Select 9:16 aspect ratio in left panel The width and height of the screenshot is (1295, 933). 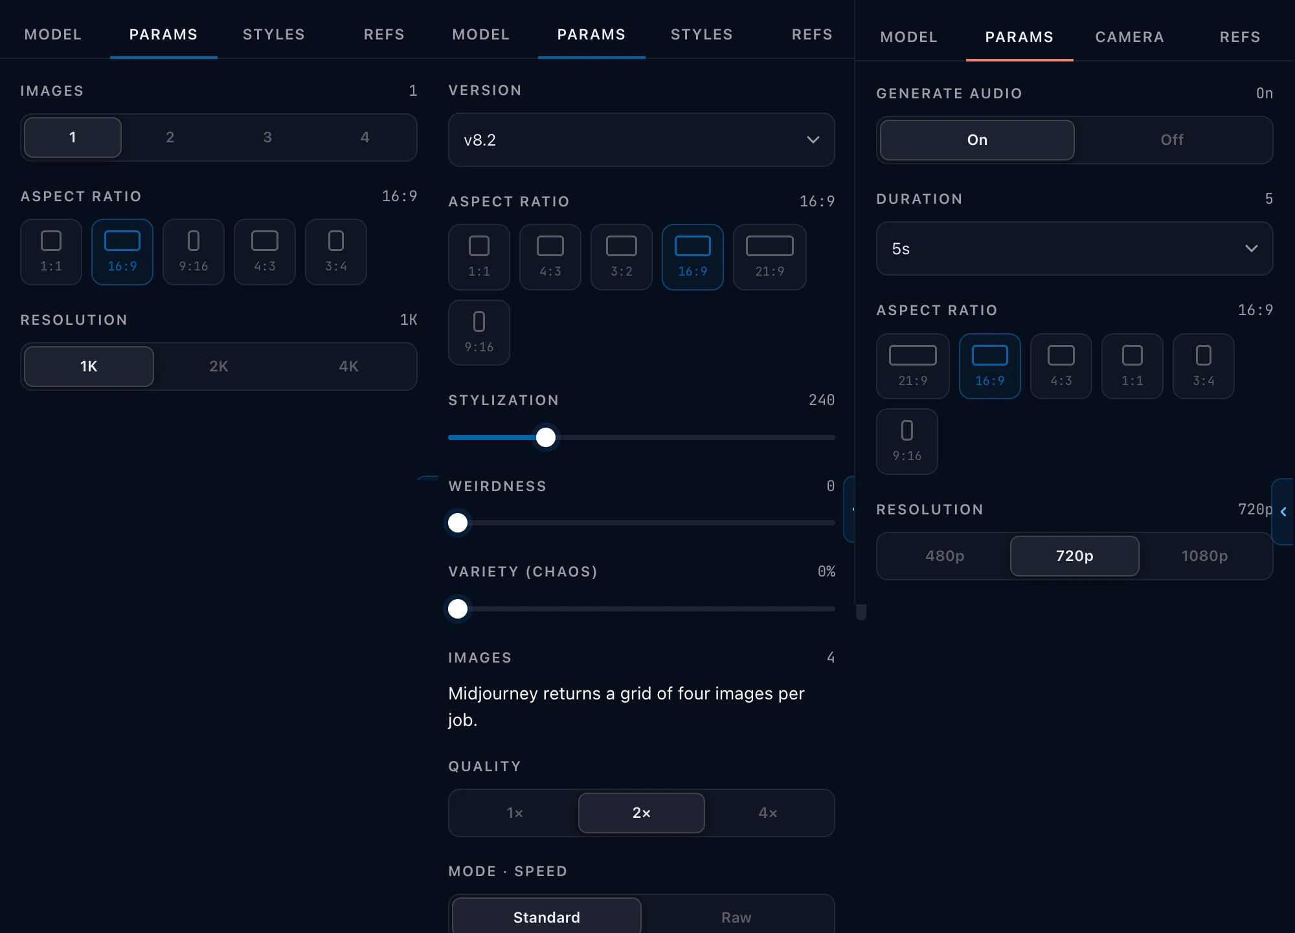coord(194,252)
